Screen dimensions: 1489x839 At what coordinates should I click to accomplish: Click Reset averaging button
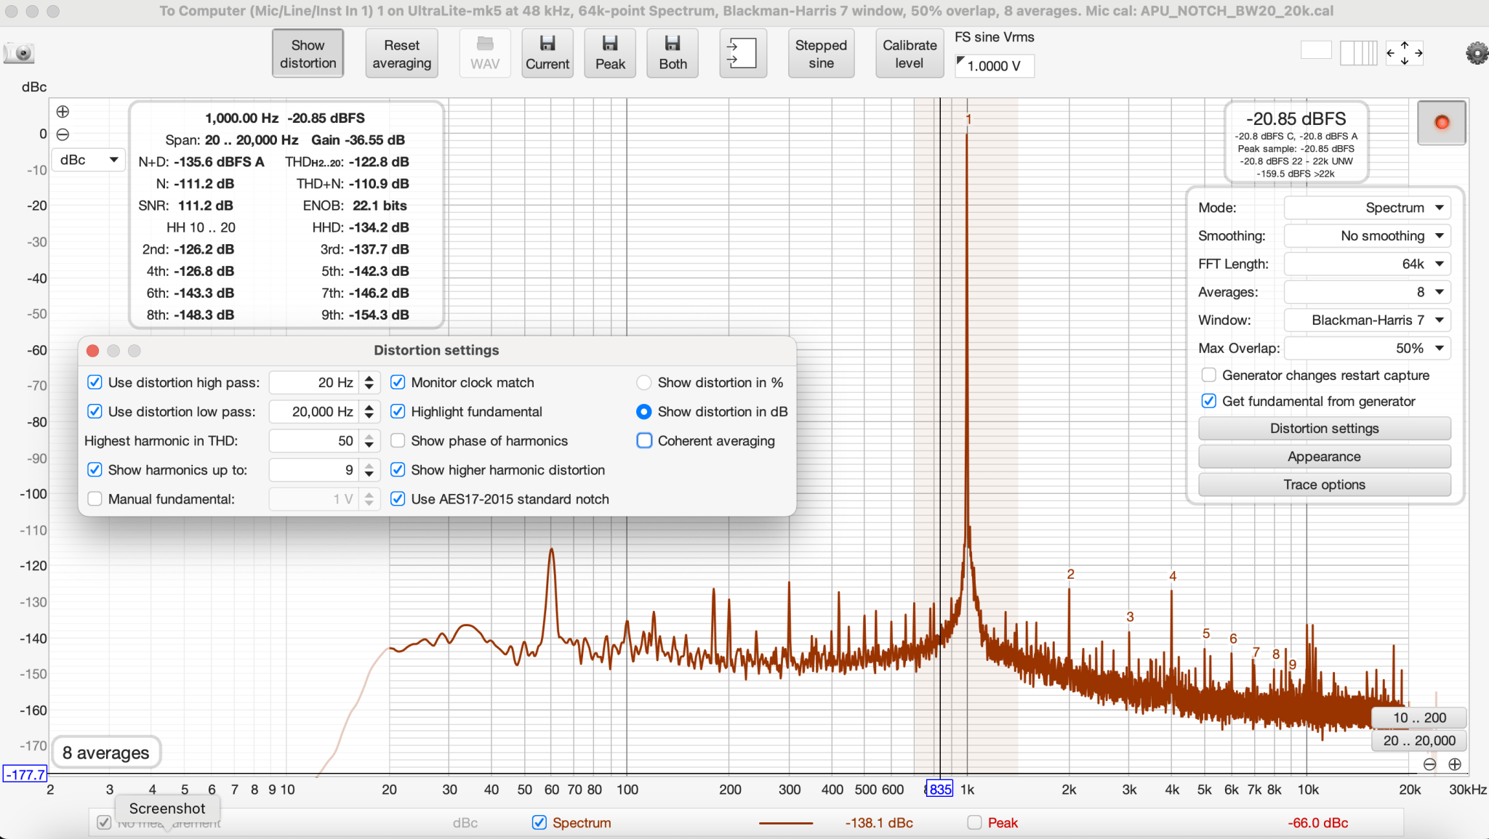coord(401,53)
